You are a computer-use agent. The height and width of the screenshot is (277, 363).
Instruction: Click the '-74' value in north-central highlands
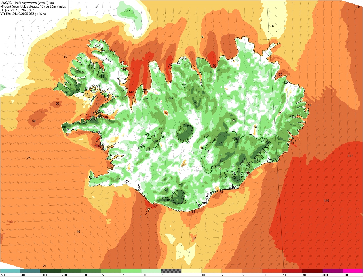(x=195, y=103)
